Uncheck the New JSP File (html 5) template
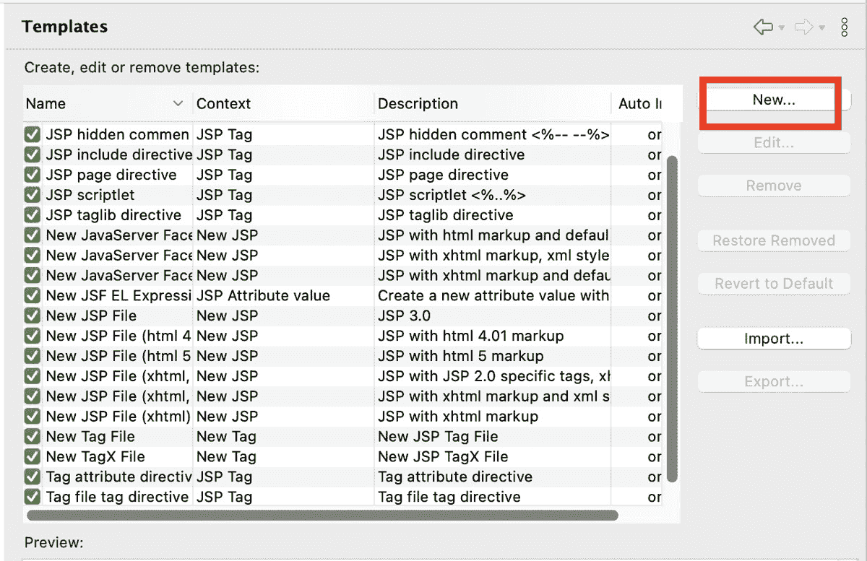This screenshot has width=867, height=561. pyautogui.click(x=32, y=356)
